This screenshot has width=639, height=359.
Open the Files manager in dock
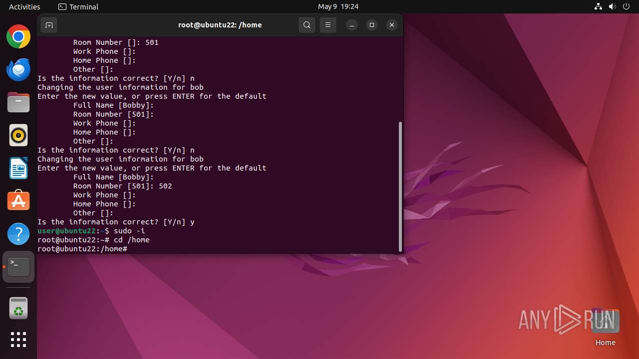click(x=18, y=103)
